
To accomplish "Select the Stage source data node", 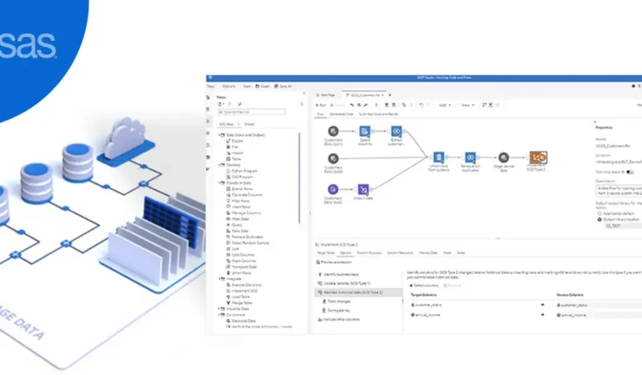I will pyautogui.click(x=504, y=157).
